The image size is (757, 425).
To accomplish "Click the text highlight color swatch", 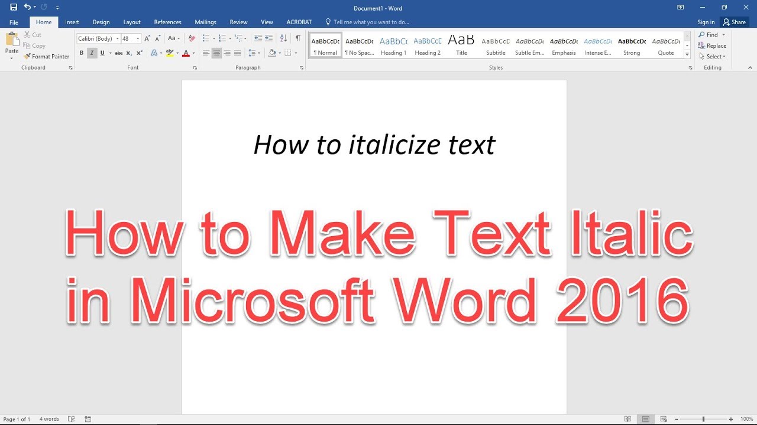I will pyautogui.click(x=170, y=53).
